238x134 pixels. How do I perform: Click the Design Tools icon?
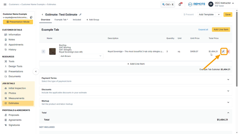(x=6, y=66)
